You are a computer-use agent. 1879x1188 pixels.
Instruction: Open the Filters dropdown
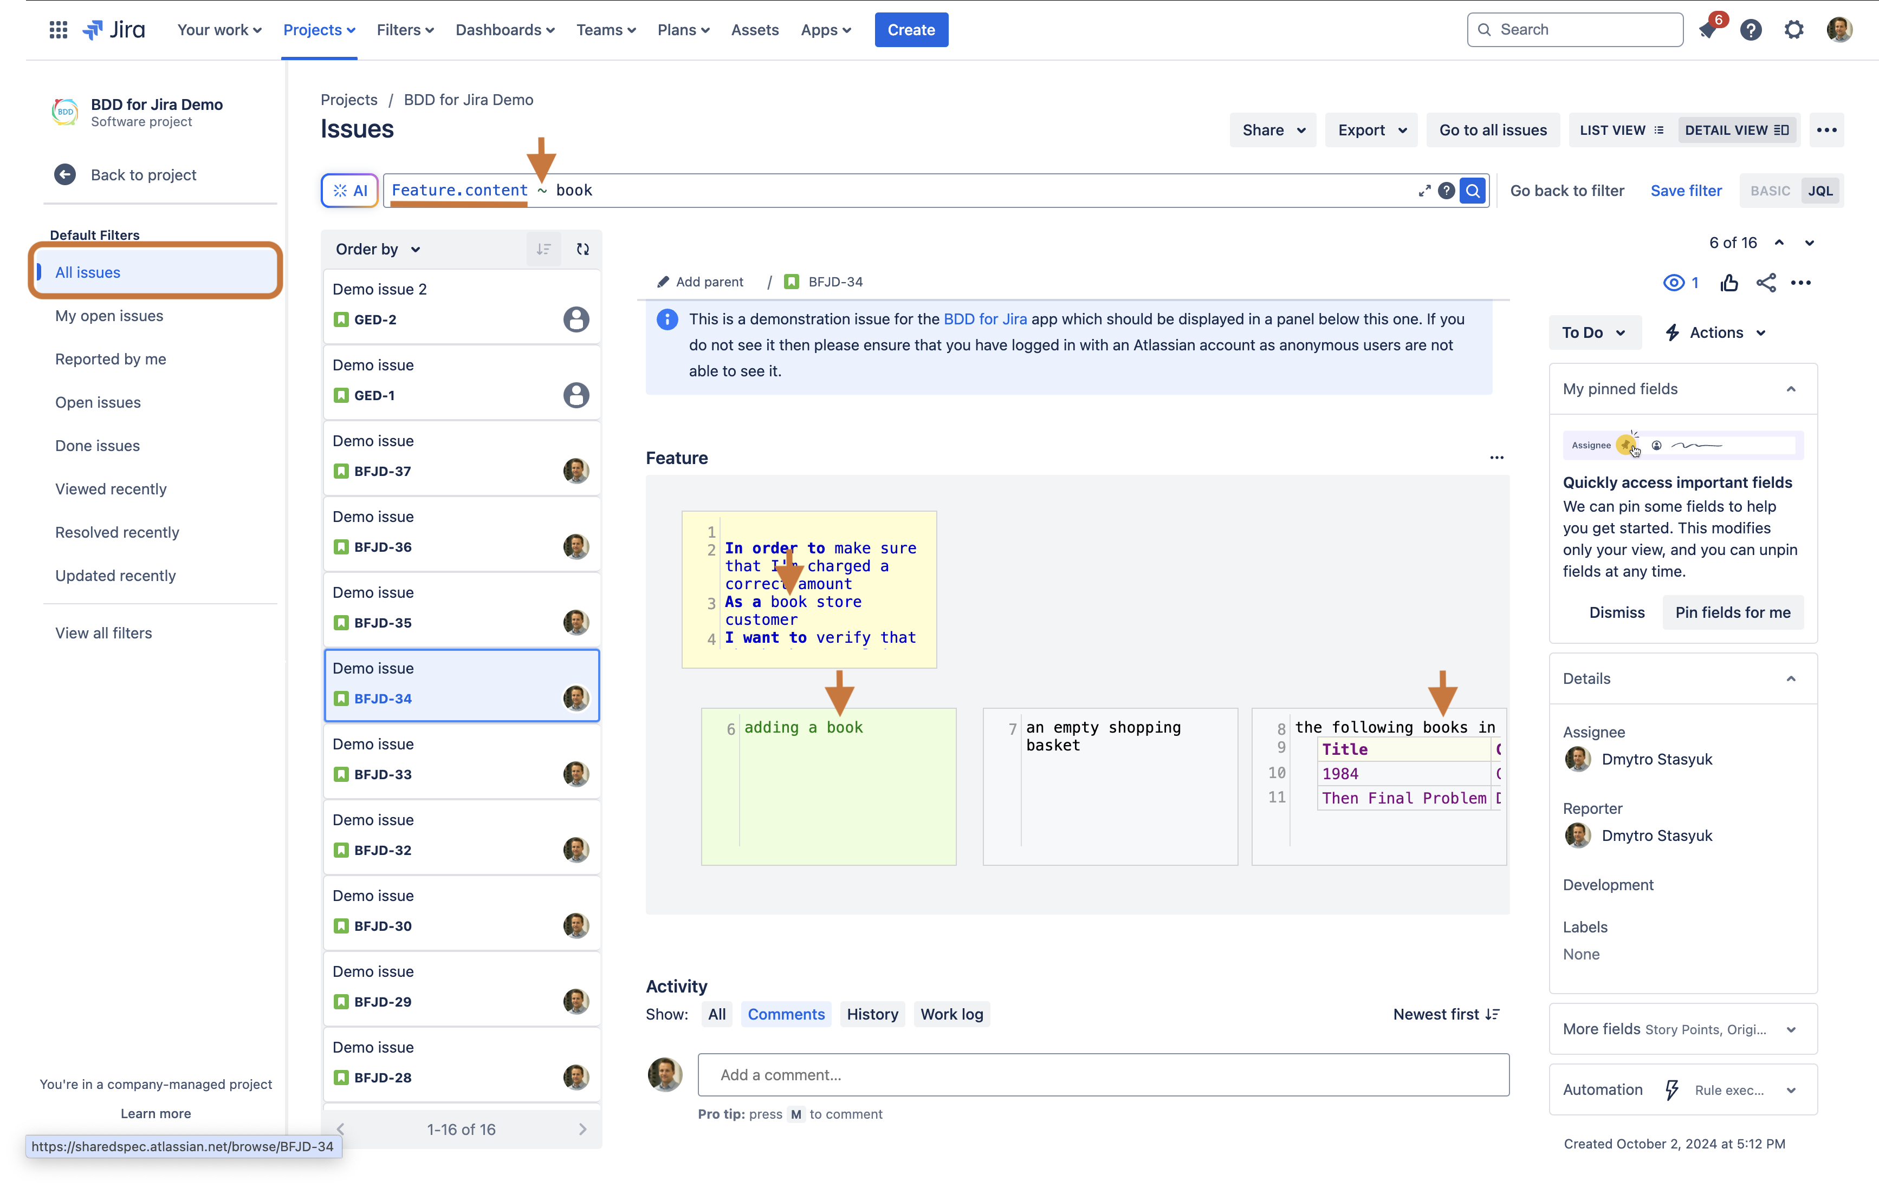405,30
